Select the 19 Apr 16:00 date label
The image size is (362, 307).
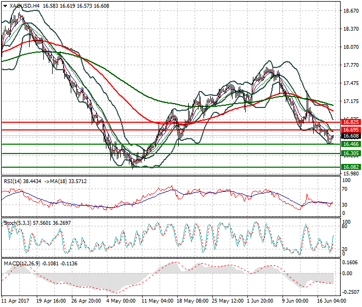(51, 301)
